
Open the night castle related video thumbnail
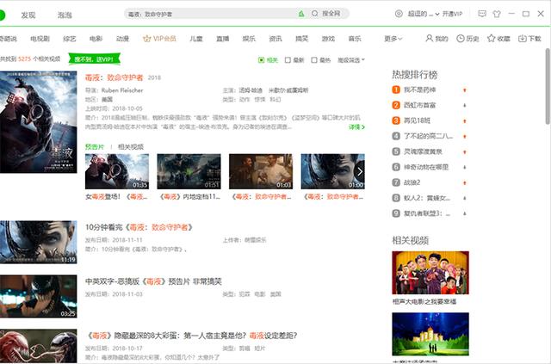click(430, 334)
